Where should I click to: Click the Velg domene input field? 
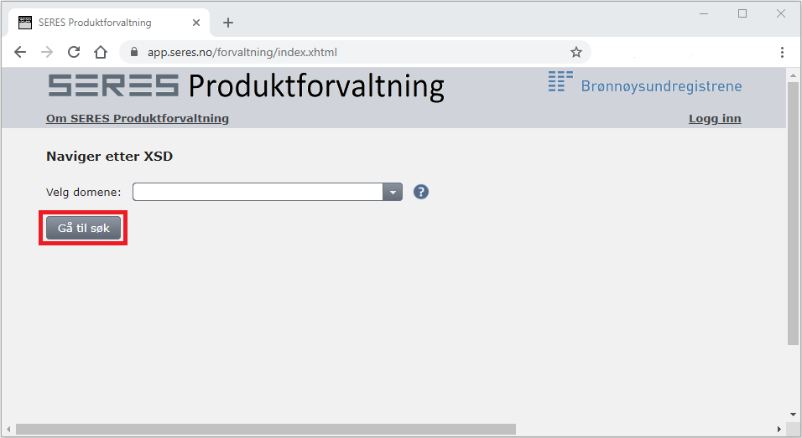pos(258,192)
